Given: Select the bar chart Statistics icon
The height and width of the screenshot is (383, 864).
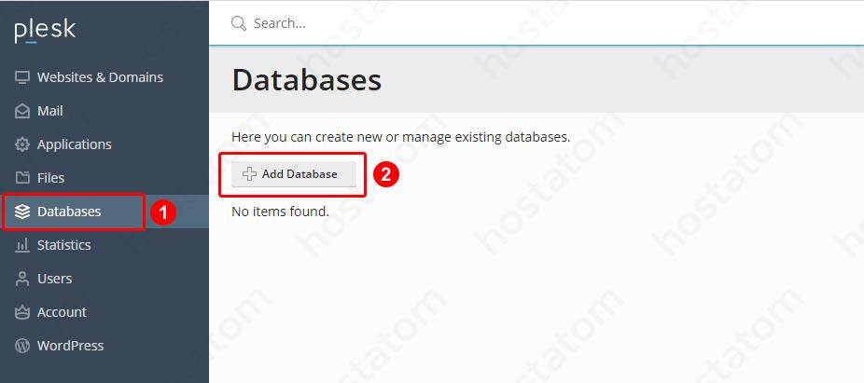Looking at the screenshot, I should pyautogui.click(x=22, y=245).
